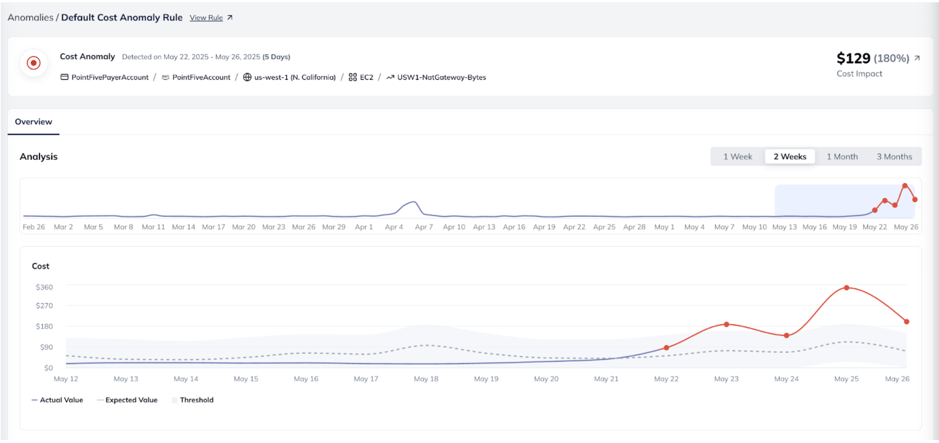This screenshot has height=443, width=939.
Task: Toggle Expected Value legend entry
Action: [x=127, y=400]
